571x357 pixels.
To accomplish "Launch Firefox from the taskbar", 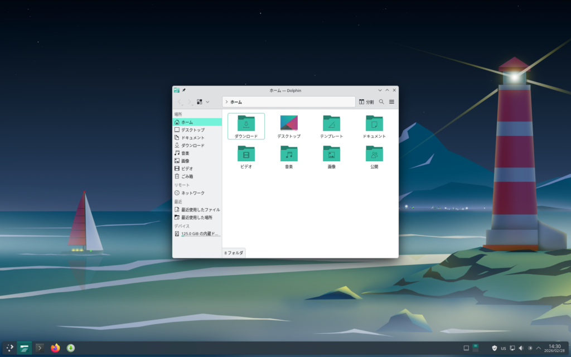I will point(55,348).
